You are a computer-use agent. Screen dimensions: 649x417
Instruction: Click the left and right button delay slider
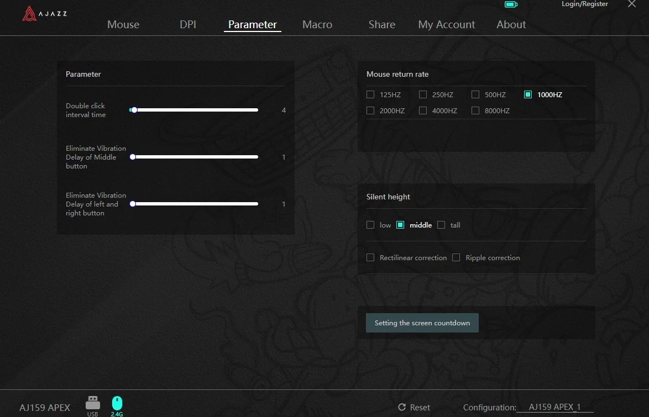[x=193, y=204]
